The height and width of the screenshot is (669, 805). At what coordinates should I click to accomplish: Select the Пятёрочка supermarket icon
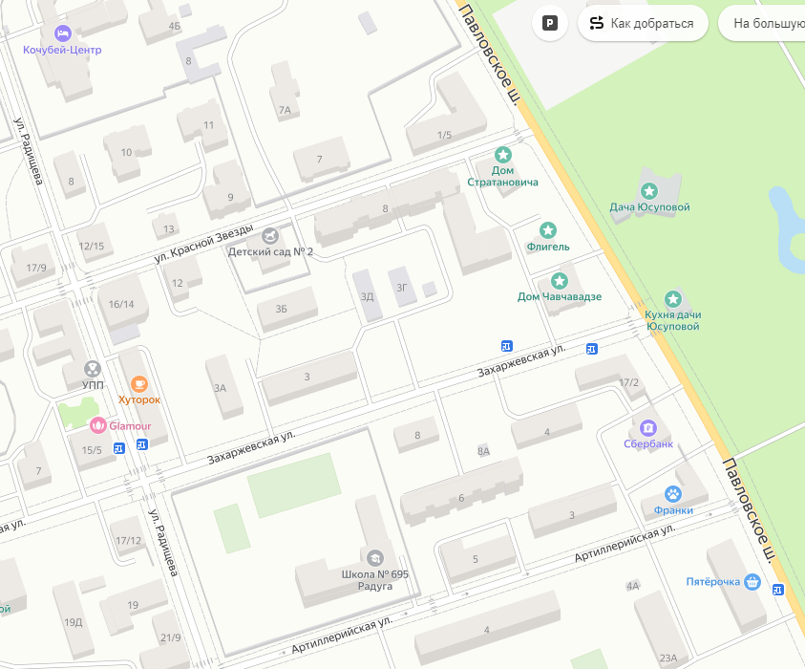752,582
